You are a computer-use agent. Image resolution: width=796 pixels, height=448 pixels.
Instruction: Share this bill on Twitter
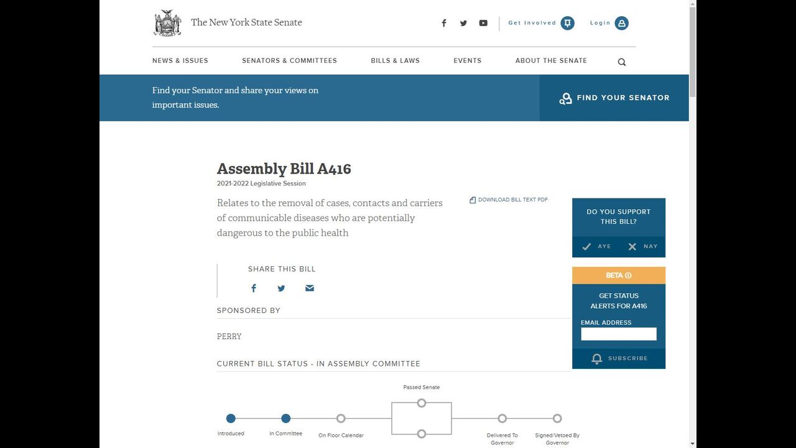pos(281,288)
